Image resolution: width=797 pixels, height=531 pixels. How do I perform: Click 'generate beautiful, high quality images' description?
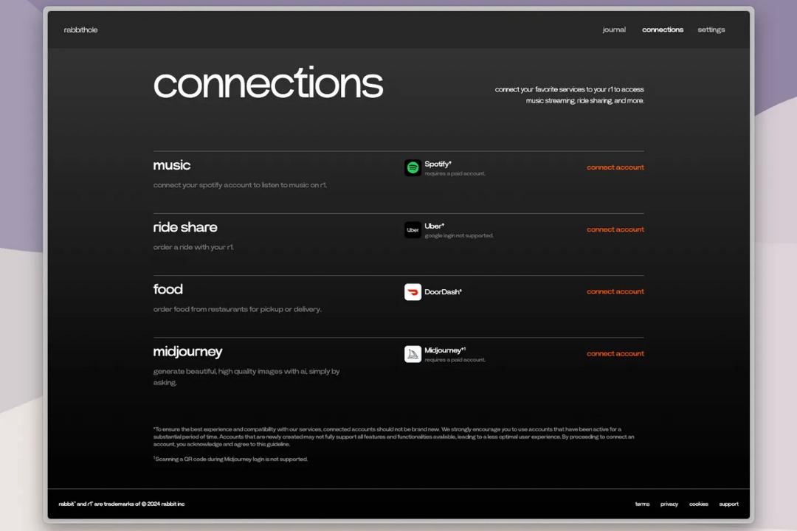tap(246, 377)
